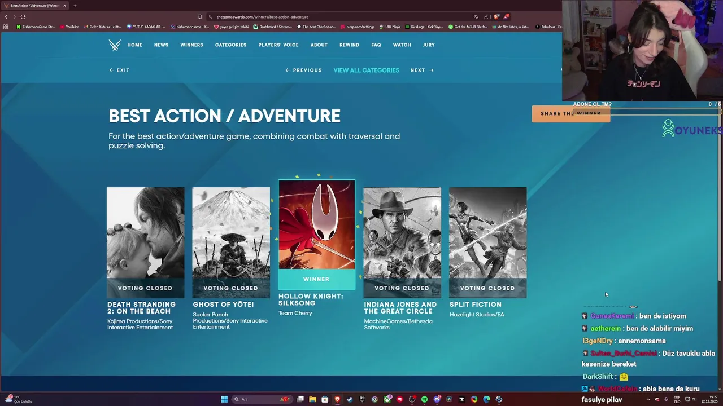723x406 pixels.
Task: Open the HOME menu item
Action: click(x=134, y=45)
